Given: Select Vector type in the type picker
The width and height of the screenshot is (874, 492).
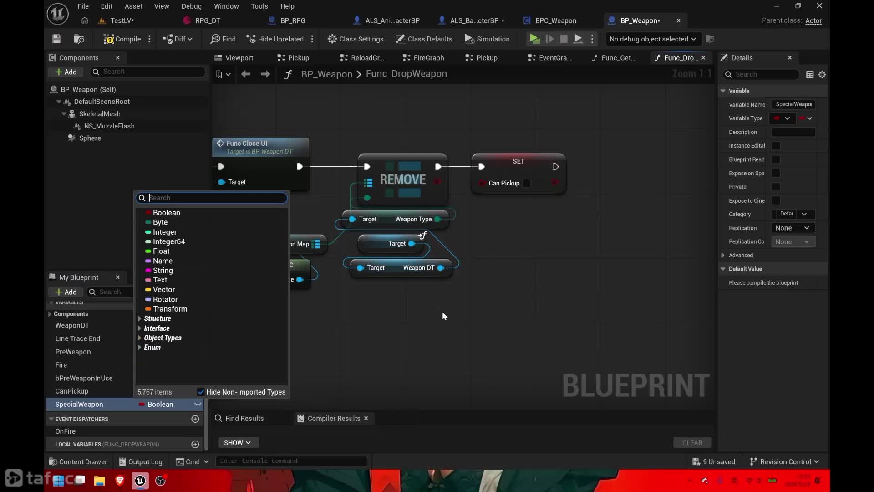Looking at the screenshot, I should tap(164, 290).
